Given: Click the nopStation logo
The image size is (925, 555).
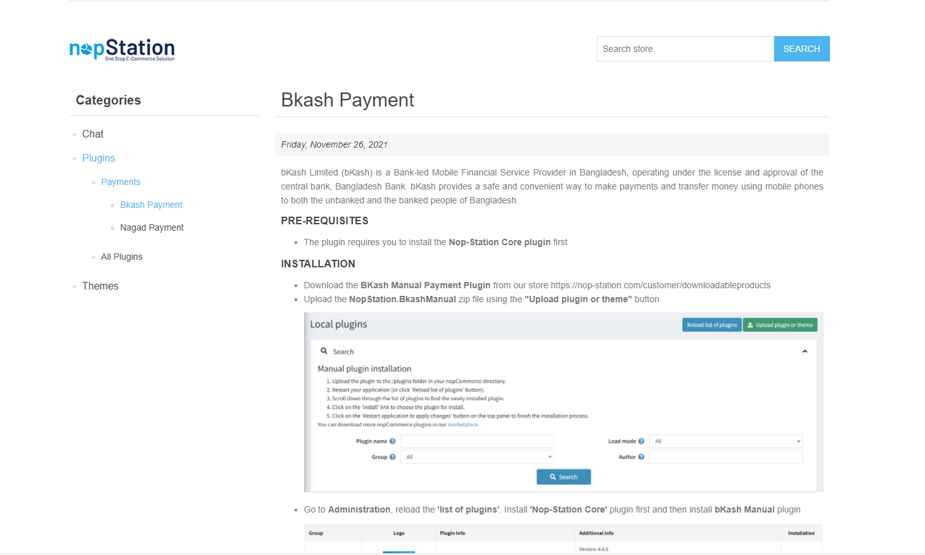Looking at the screenshot, I should (x=122, y=49).
